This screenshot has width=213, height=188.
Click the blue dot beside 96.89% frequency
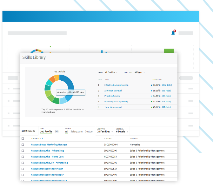151,85
